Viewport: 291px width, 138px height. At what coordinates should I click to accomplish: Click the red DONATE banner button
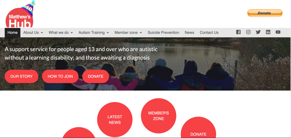pyautogui.click(x=95, y=76)
